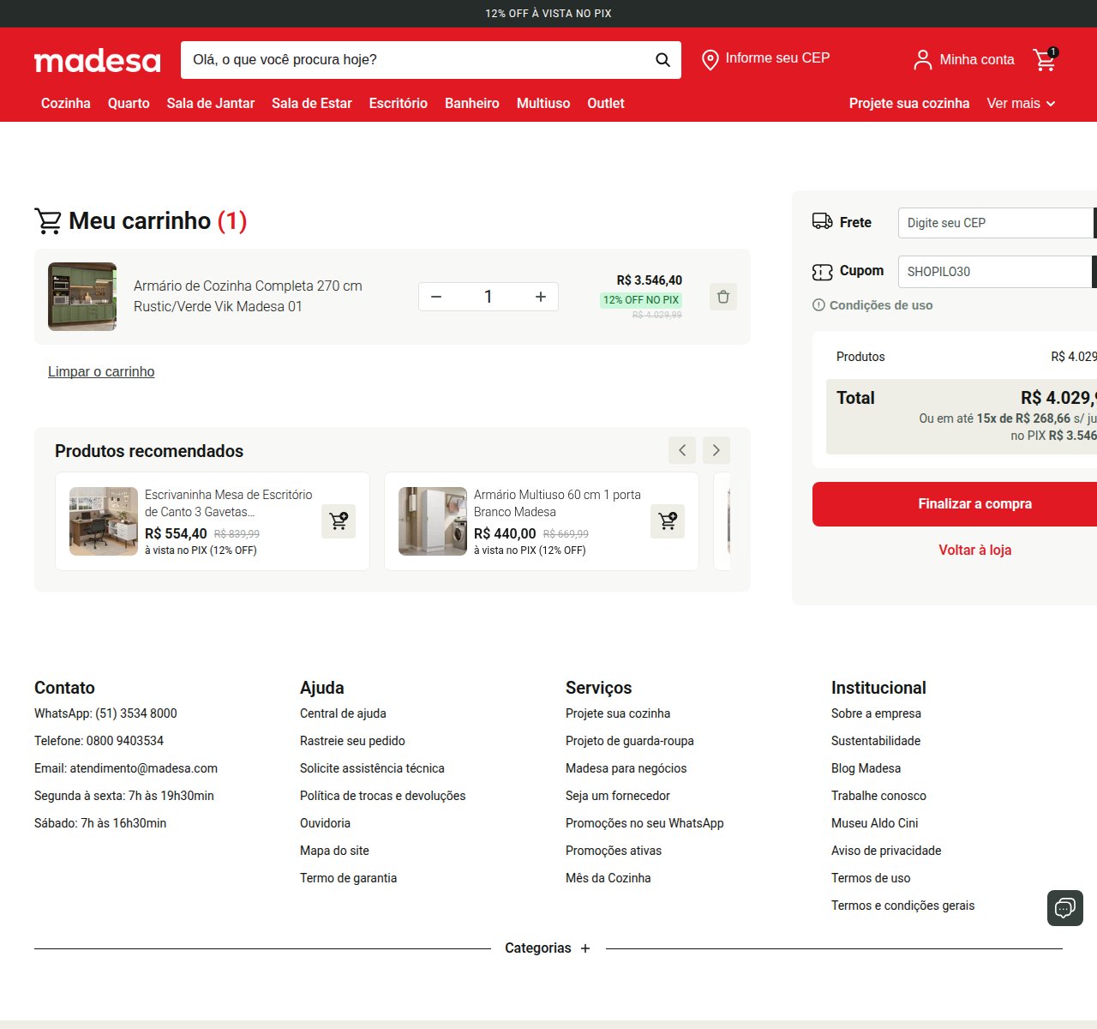
Task: Show next recommended products
Action: 716,450
